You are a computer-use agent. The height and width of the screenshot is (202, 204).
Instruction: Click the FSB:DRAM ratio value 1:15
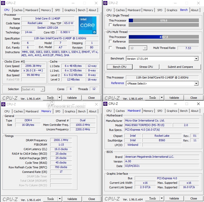61,145
